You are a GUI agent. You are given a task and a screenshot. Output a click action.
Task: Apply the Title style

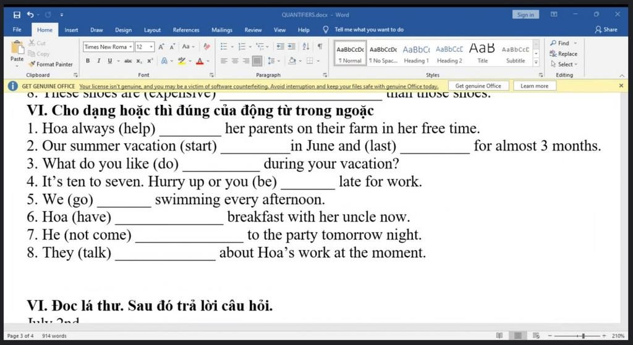482,54
